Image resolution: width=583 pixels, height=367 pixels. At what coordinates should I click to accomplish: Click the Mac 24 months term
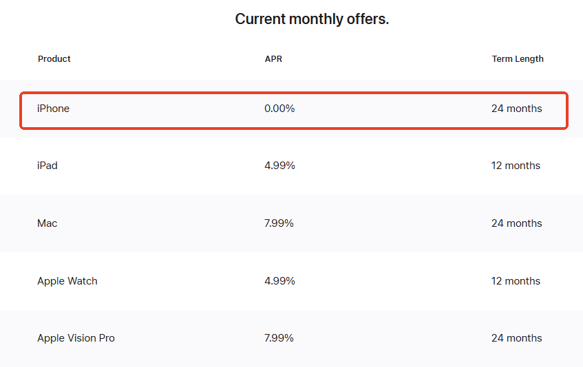pos(516,223)
